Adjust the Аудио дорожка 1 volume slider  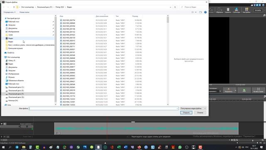pyautogui.click(x=10, y=126)
